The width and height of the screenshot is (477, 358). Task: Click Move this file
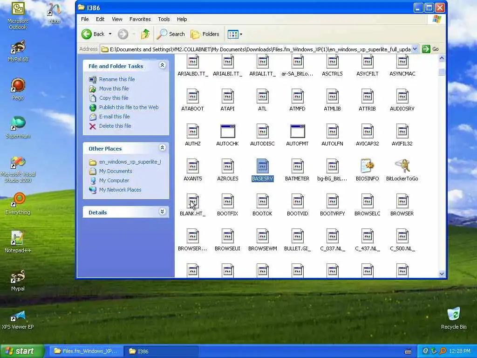[114, 89]
